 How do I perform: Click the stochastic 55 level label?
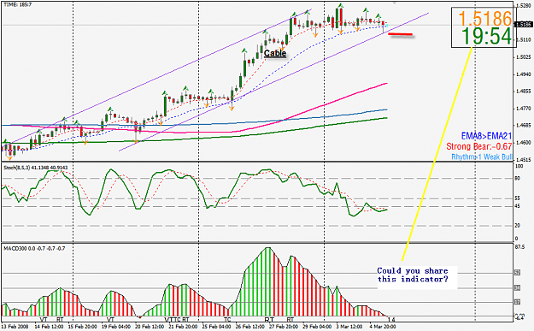(518, 198)
